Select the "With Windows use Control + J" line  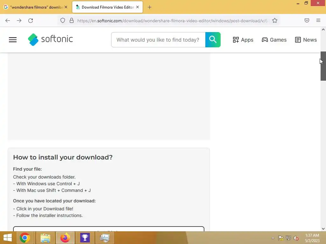click(46, 184)
